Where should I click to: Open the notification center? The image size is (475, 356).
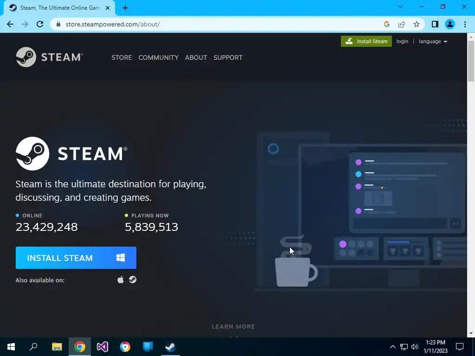[x=460, y=347]
